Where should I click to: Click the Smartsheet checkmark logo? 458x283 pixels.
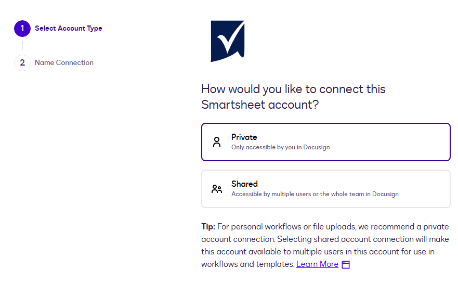pyautogui.click(x=227, y=41)
